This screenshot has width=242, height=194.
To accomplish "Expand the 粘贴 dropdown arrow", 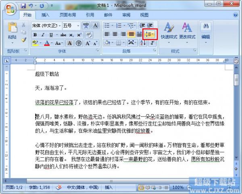I will pos(13,43).
